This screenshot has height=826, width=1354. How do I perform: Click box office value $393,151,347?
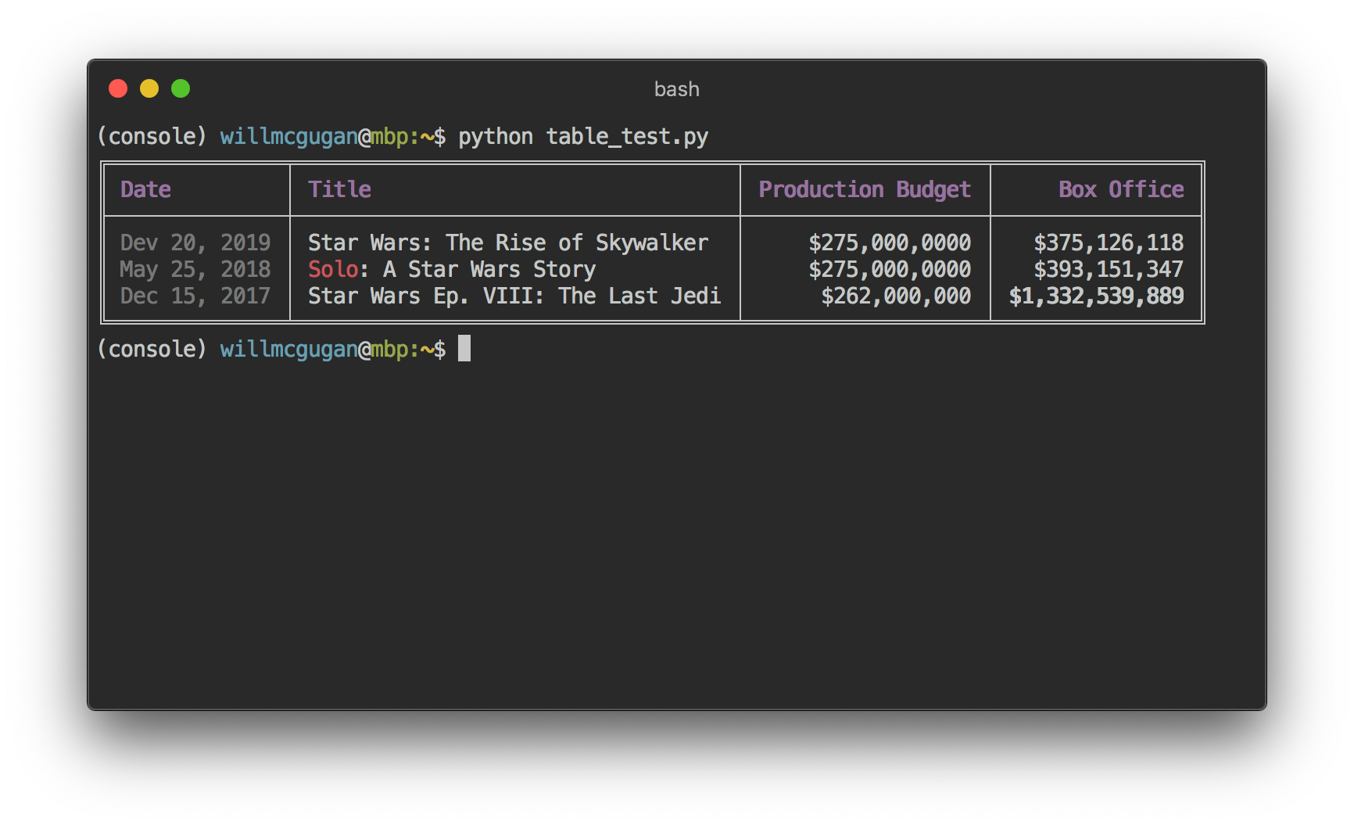pyautogui.click(x=1109, y=270)
